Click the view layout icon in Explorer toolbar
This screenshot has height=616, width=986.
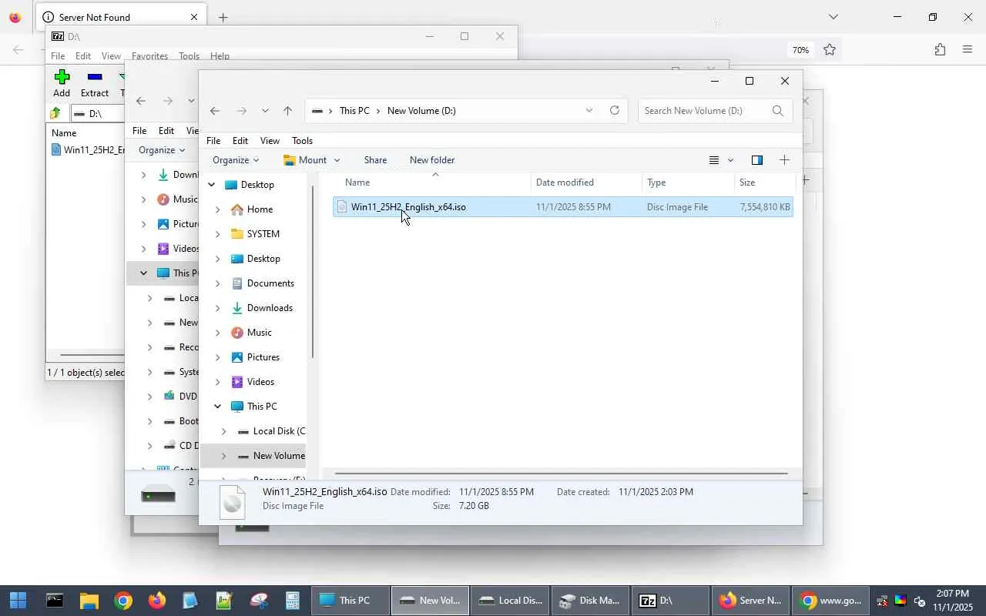coord(714,160)
